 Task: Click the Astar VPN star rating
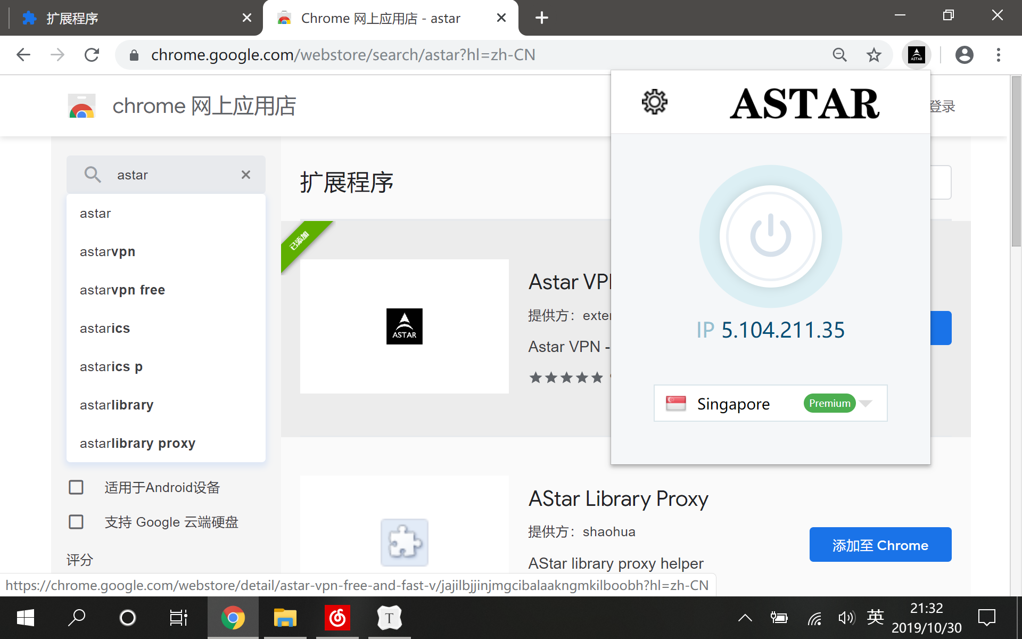tap(566, 378)
